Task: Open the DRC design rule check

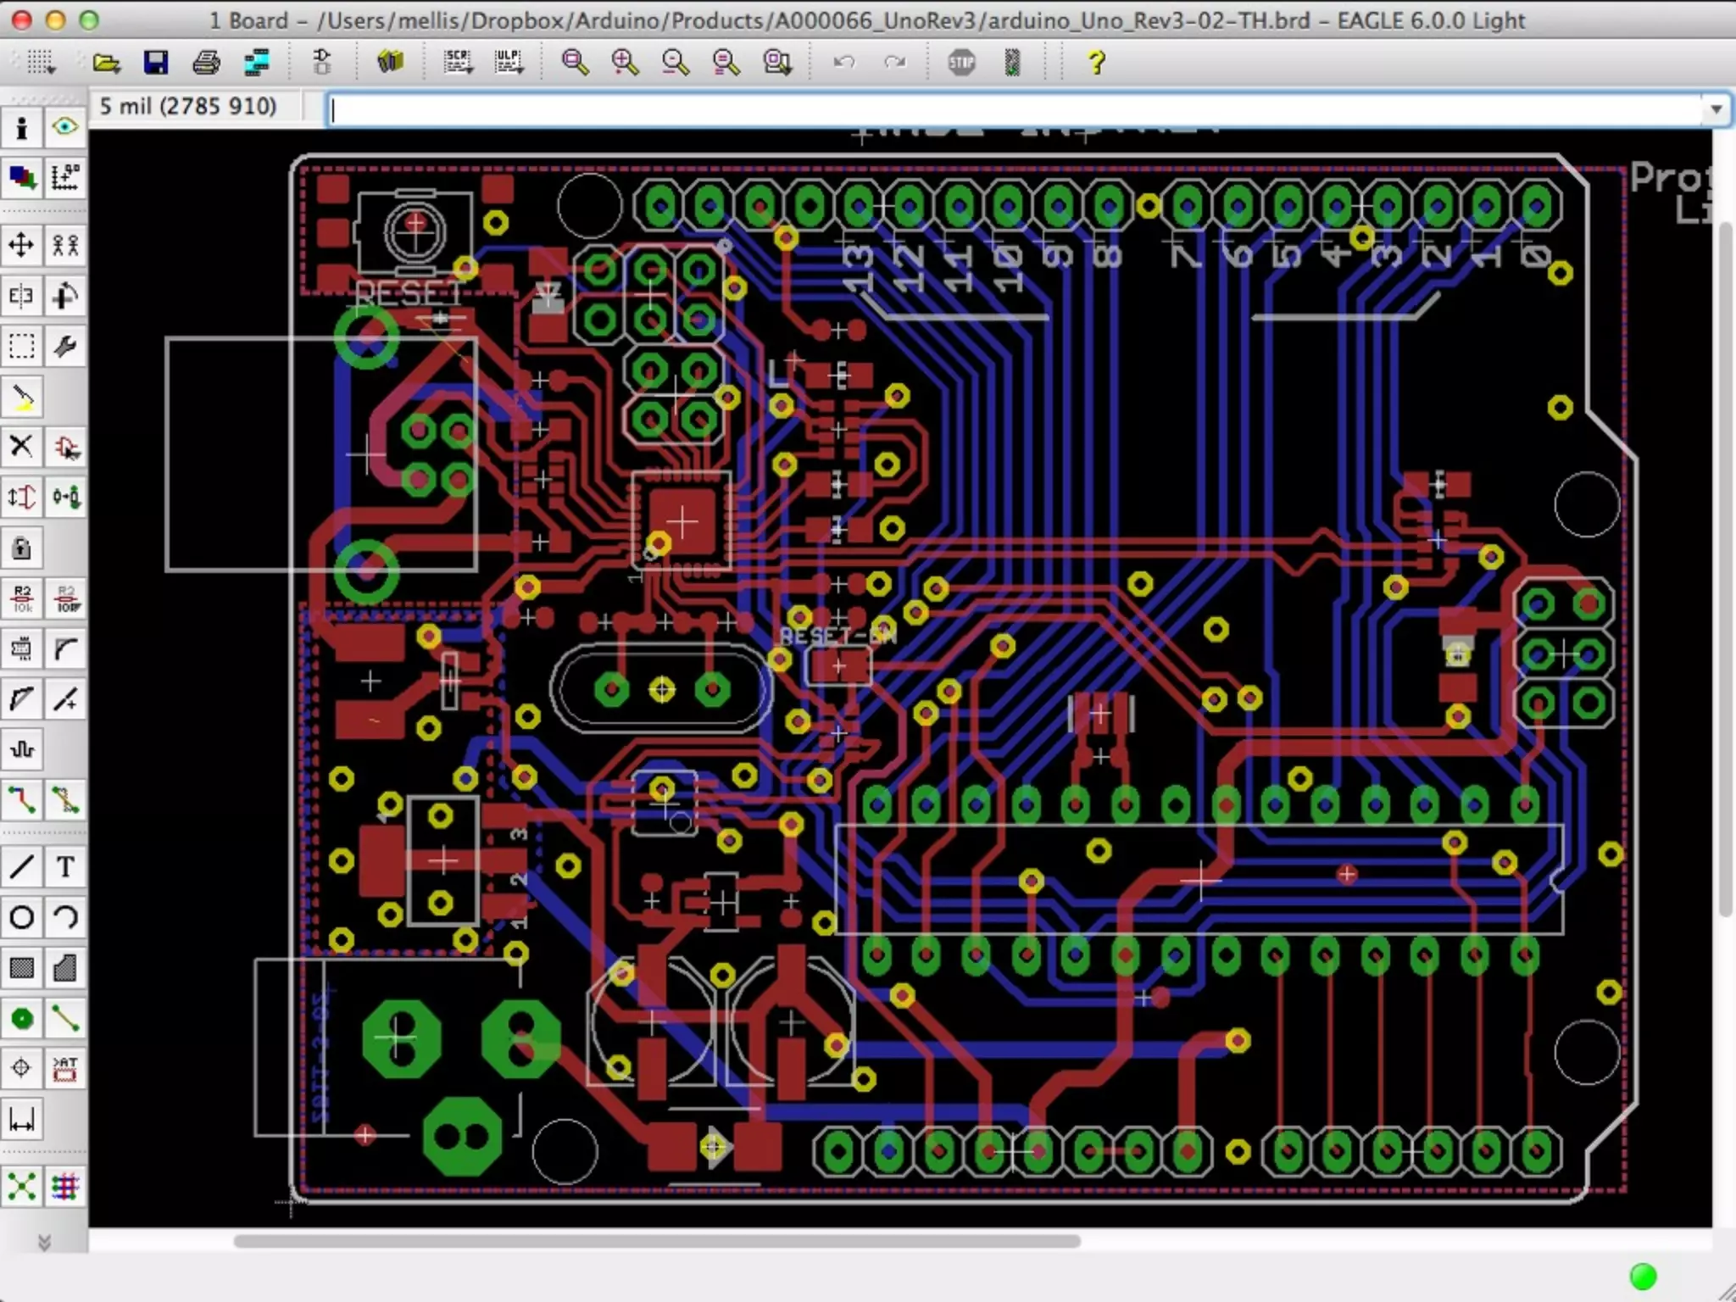Action: 65,1186
